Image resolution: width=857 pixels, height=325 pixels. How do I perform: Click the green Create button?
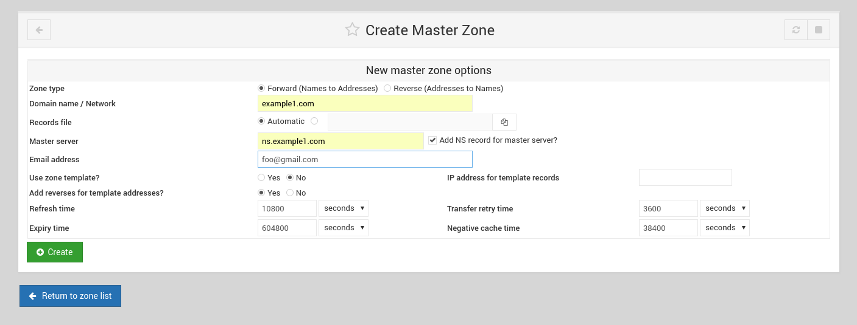pos(55,252)
